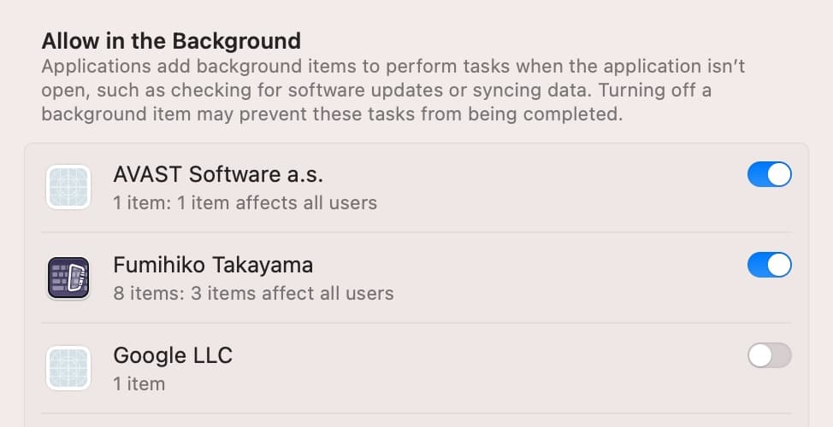Select the Google LLC name label
This screenshot has width=833, height=427.
173,355
